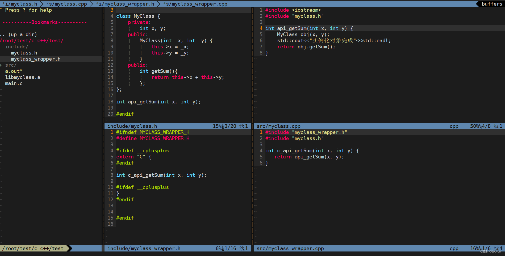The width and height of the screenshot is (505, 256).
Task: Open myclass.h in the file tree
Action: [24, 53]
